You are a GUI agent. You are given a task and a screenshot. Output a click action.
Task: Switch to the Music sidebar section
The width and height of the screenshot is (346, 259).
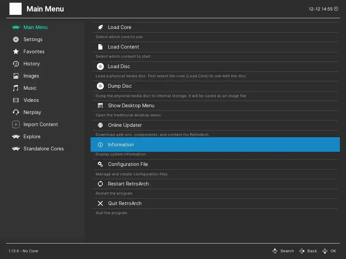click(30, 88)
